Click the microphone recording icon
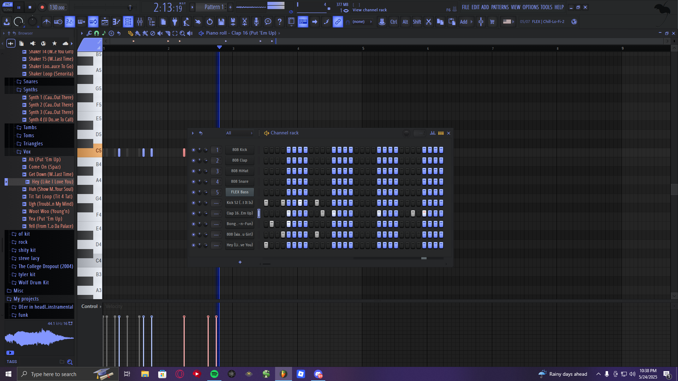 tap(256, 22)
